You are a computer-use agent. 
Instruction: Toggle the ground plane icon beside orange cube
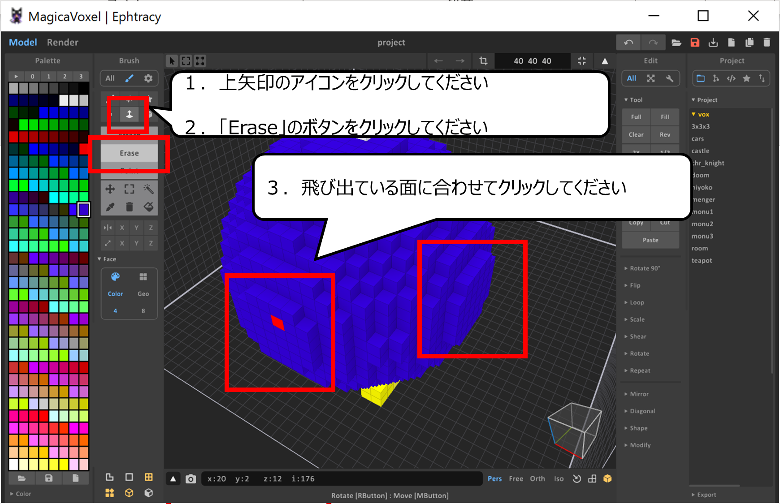coord(592,479)
